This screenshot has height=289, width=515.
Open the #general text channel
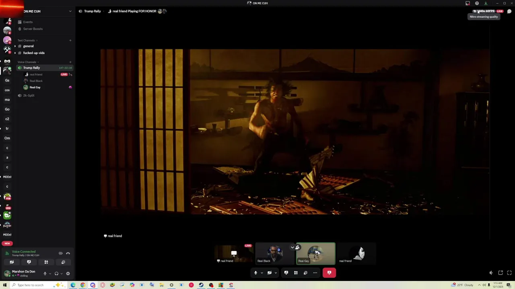(44, 46)
